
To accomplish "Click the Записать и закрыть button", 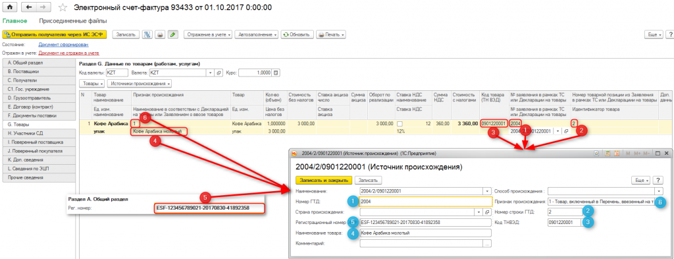I will [x=324, y=181].
